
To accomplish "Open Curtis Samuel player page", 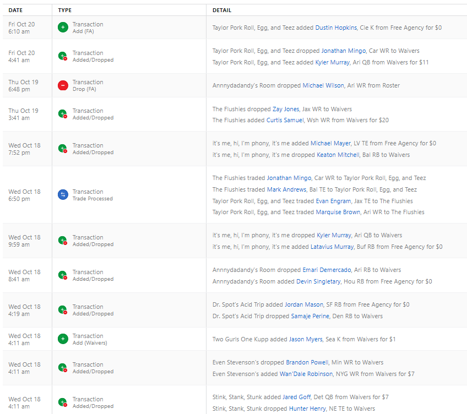I will point(285,120).
